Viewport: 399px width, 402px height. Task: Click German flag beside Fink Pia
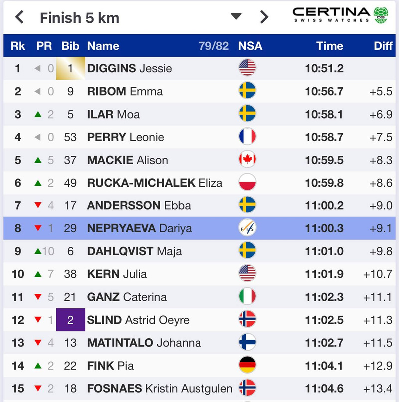point(247,366)
